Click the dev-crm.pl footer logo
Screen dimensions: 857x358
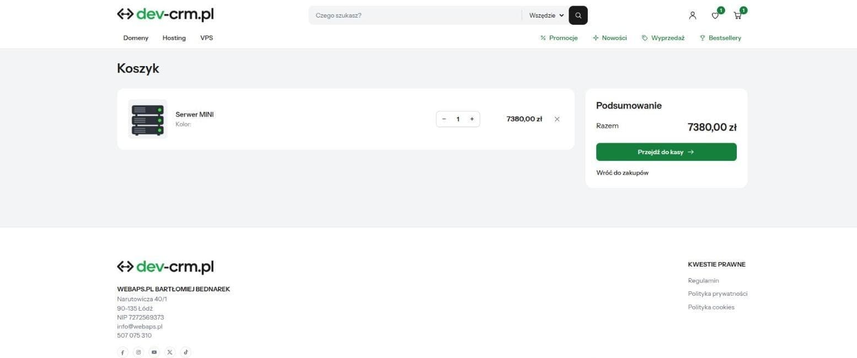tap(165, 267)
